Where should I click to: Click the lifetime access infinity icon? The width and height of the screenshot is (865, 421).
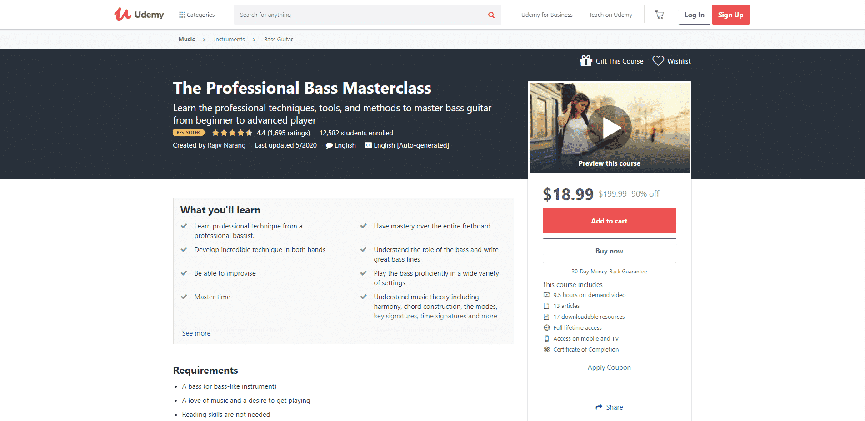tap(546, 328)
